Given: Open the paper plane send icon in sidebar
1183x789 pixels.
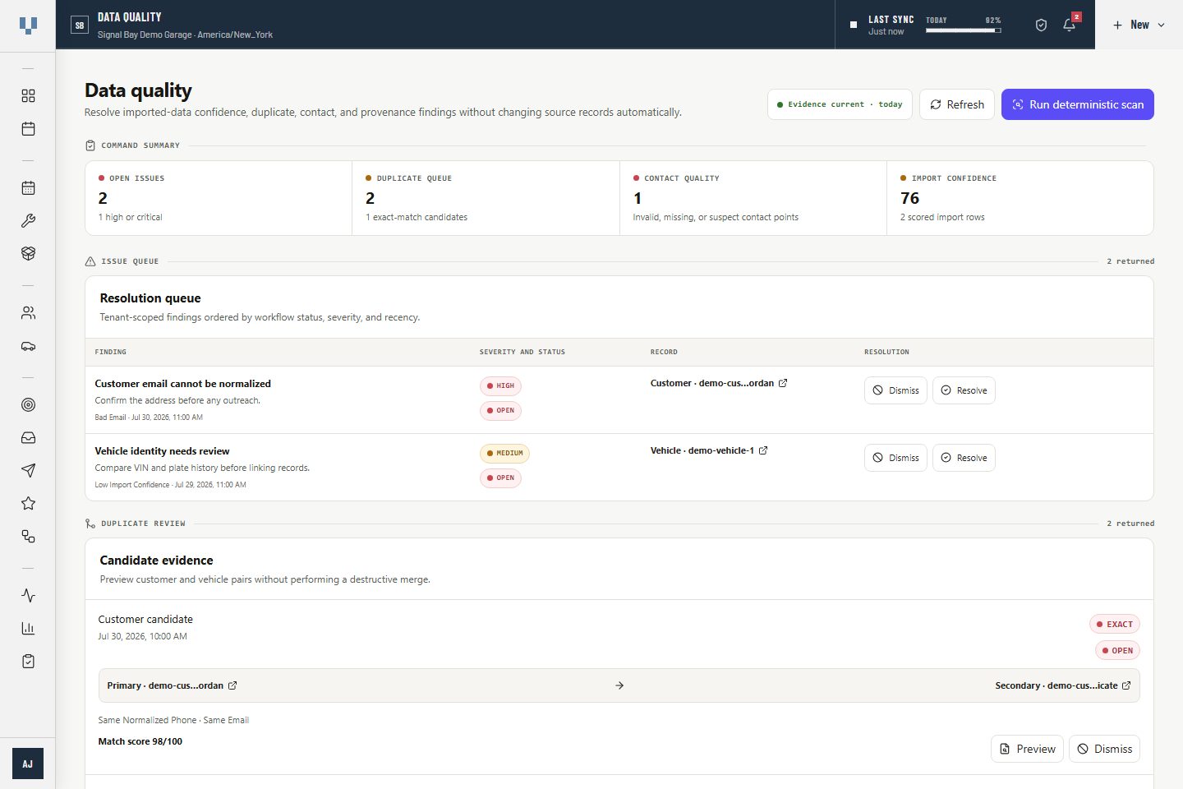Looking at the screenshot, I should (x=28, y=471).
